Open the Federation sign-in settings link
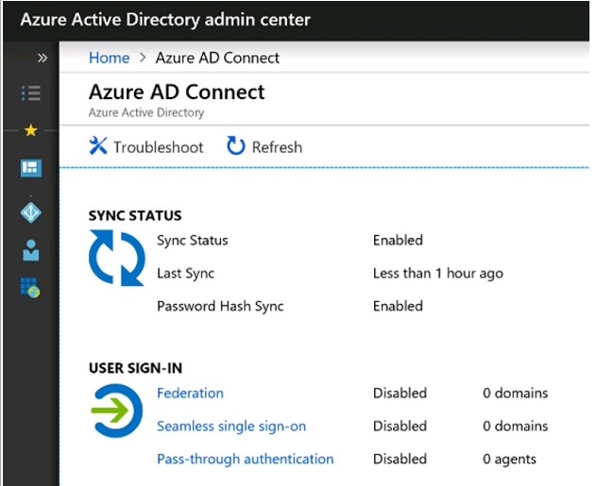Viewport: 597px width, 486px height. tap(190, 393)
